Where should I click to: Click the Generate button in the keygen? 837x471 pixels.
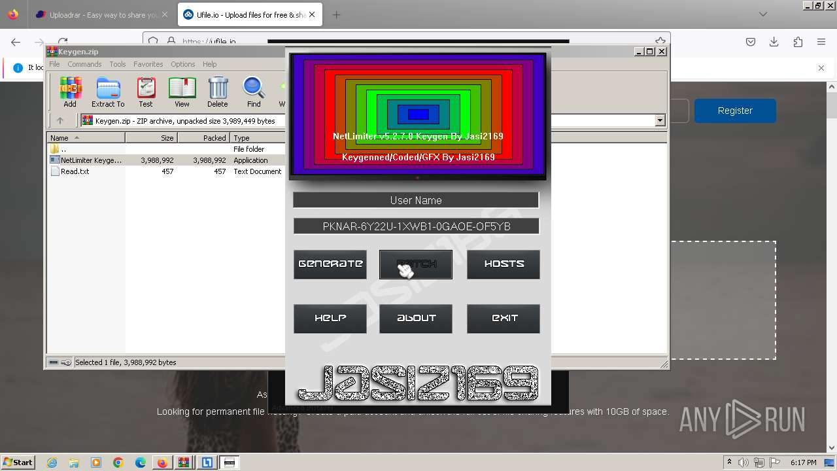(x=330, y=264)
